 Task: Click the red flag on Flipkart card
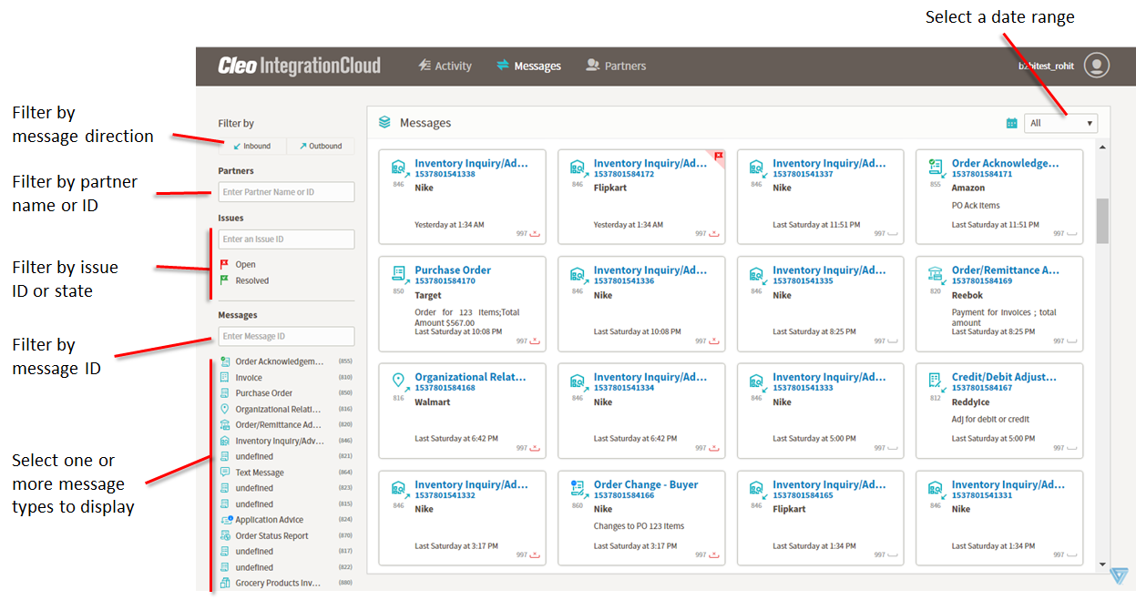[718, 157]
